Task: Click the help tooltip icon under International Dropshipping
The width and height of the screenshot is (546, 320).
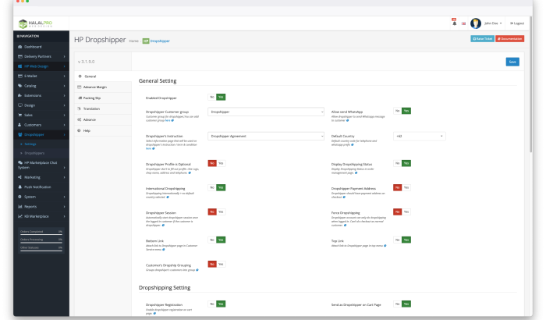Action: tap(168, 197)
